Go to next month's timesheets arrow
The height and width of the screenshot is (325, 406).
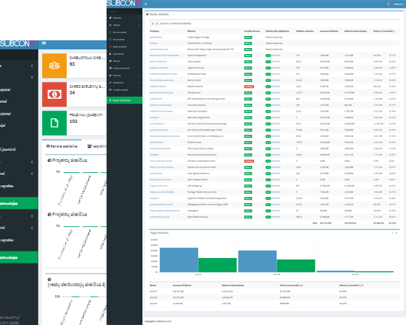coord(157,23)
